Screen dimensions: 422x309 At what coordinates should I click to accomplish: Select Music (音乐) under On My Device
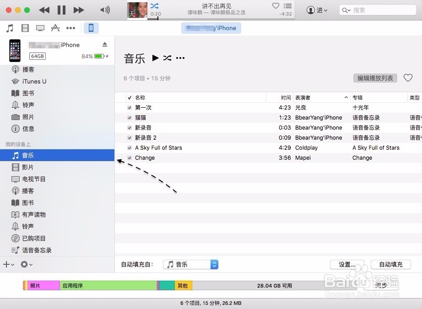point(57,155)
